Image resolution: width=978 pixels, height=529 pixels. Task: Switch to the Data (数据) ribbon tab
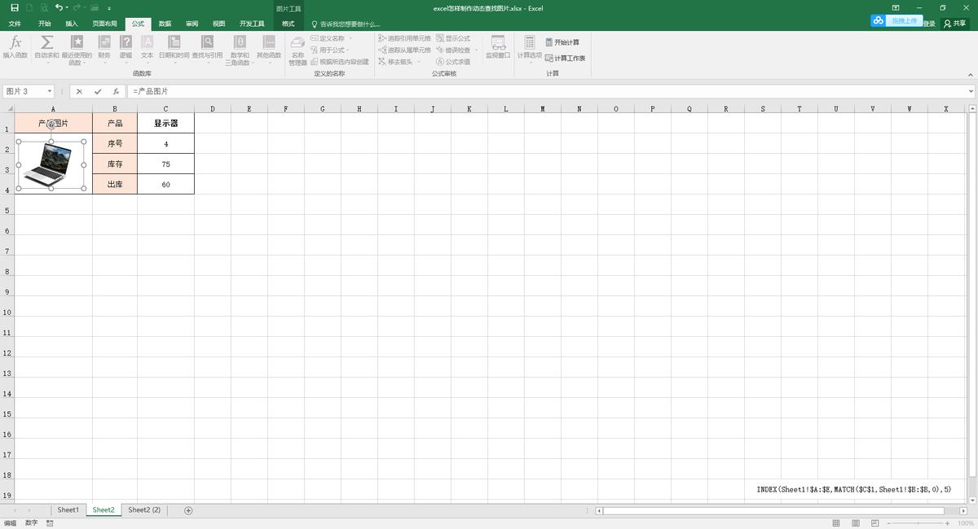[165, 24]
